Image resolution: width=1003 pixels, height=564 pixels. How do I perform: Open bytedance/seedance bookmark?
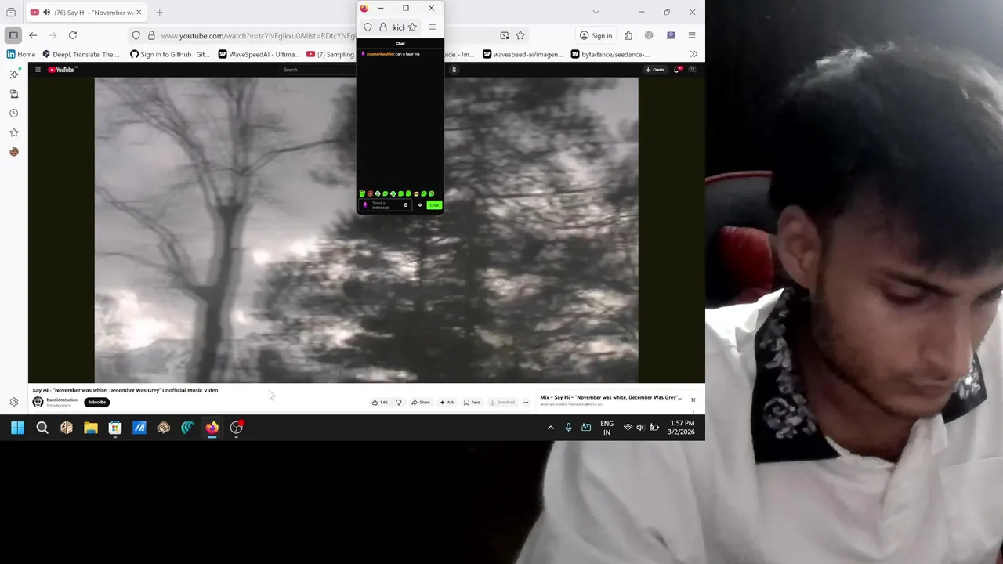point(610,54)
